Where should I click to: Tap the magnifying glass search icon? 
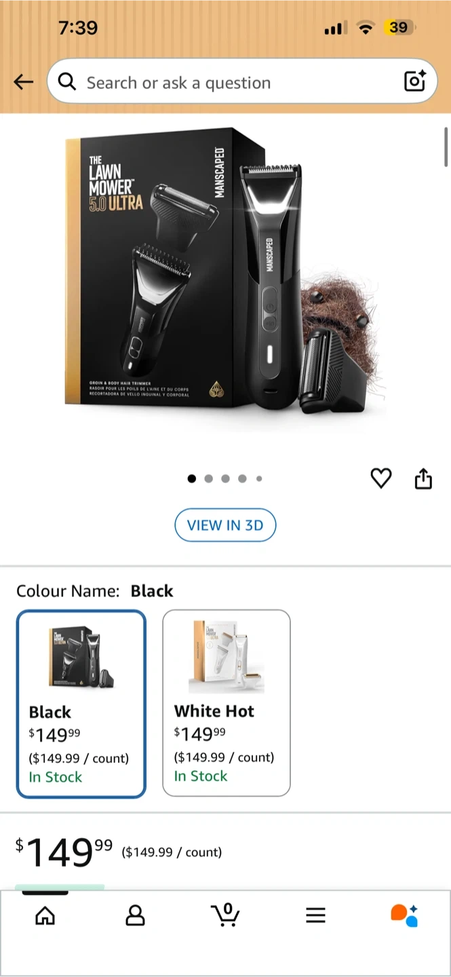67,82
